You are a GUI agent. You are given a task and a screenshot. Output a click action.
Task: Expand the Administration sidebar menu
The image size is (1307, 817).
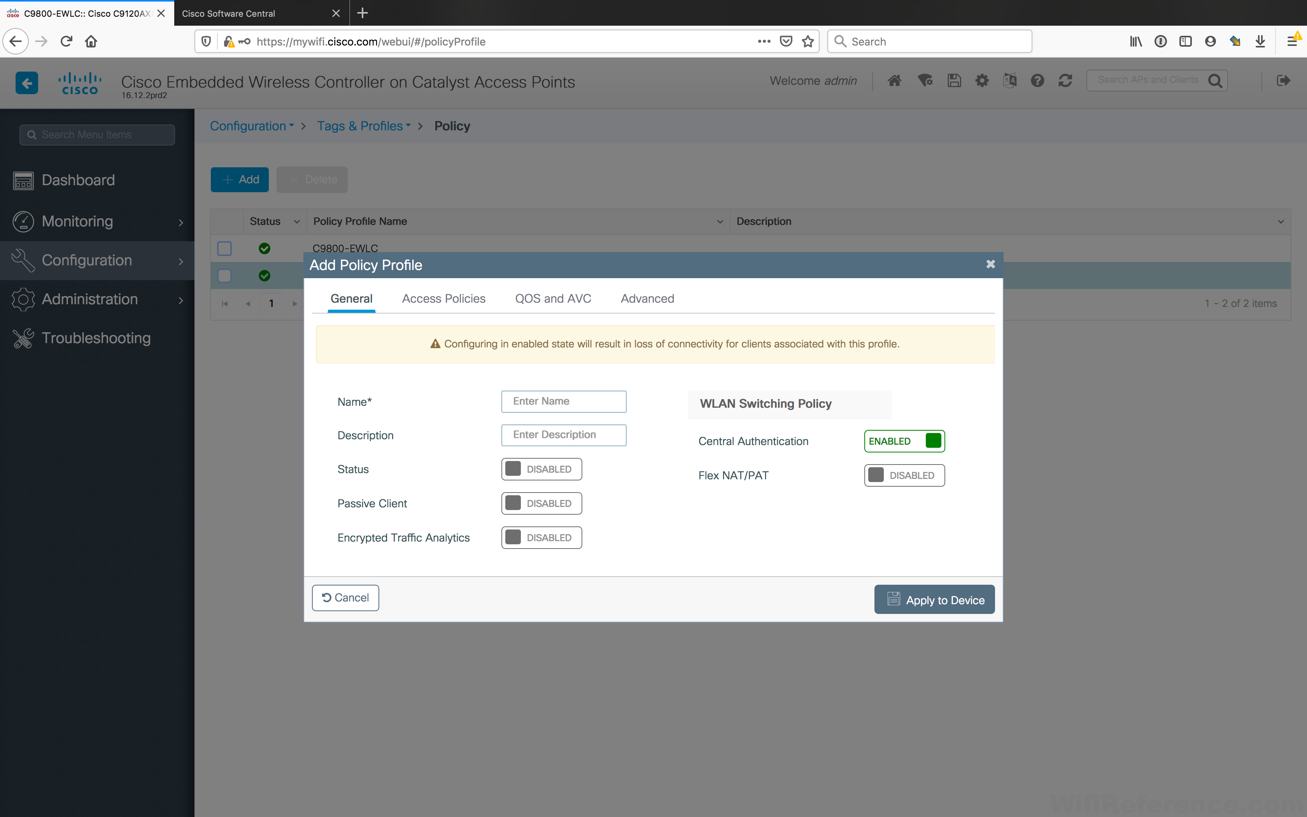(x=97, y=299)
